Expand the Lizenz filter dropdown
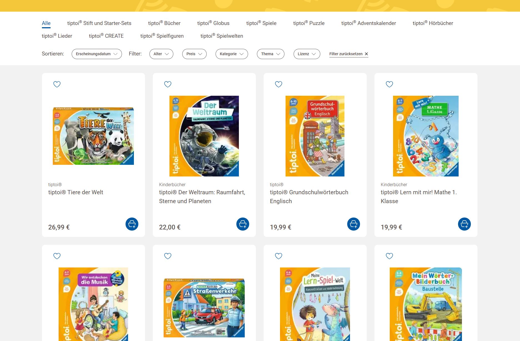The width and height of the screenshot is (520, 341). (307, 54)
